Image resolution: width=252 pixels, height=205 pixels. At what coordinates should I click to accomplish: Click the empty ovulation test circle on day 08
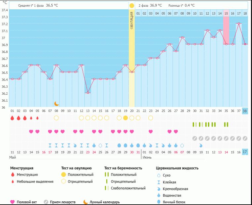point(56,118)
